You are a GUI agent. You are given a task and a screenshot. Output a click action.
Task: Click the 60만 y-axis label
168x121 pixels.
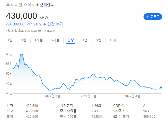9,54
